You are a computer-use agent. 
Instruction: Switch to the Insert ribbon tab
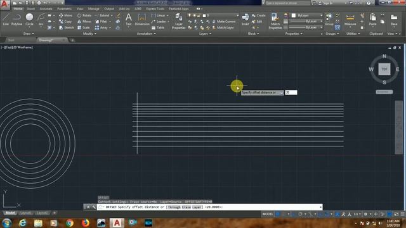(x=31, y=9)
